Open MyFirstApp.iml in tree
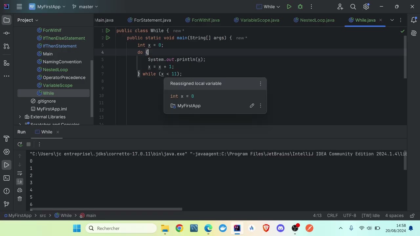 tap(52, 109)
